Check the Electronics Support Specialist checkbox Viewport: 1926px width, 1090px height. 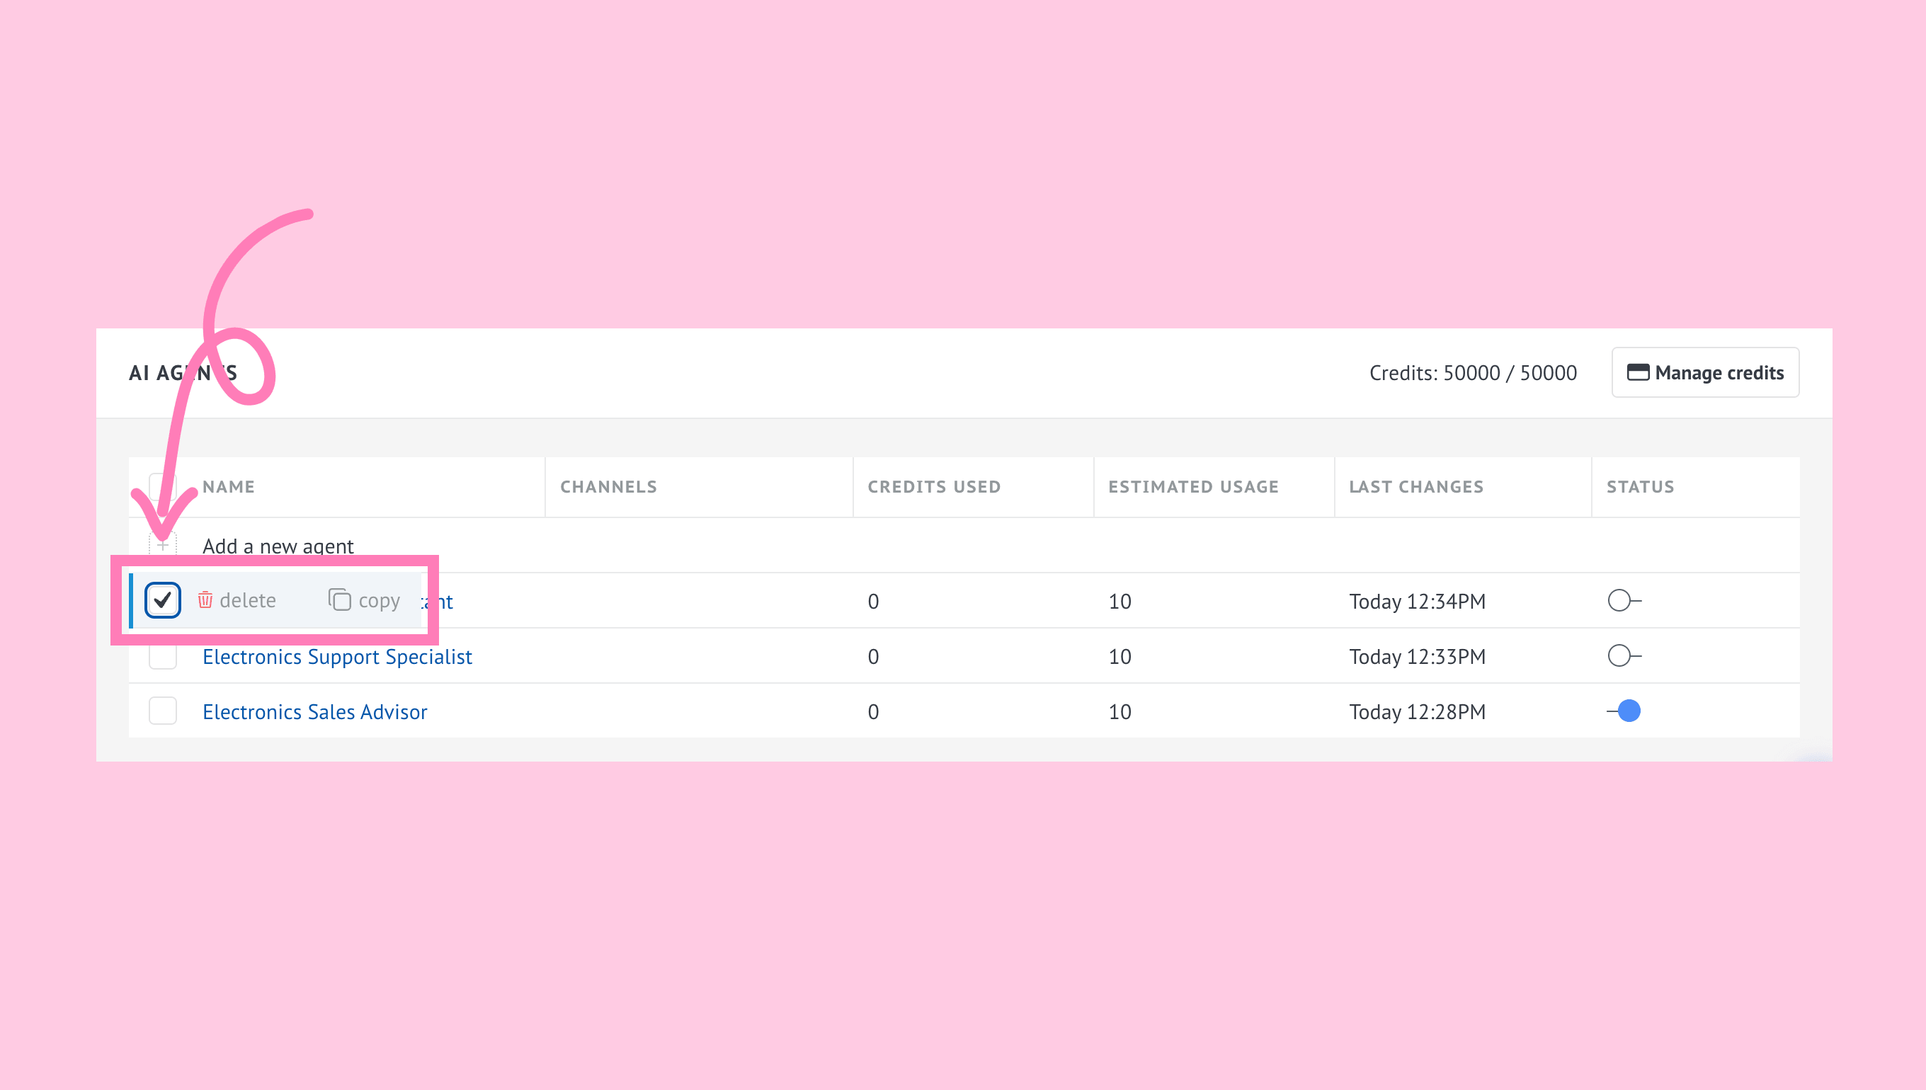pyautogui.click(x=162, y=656)
